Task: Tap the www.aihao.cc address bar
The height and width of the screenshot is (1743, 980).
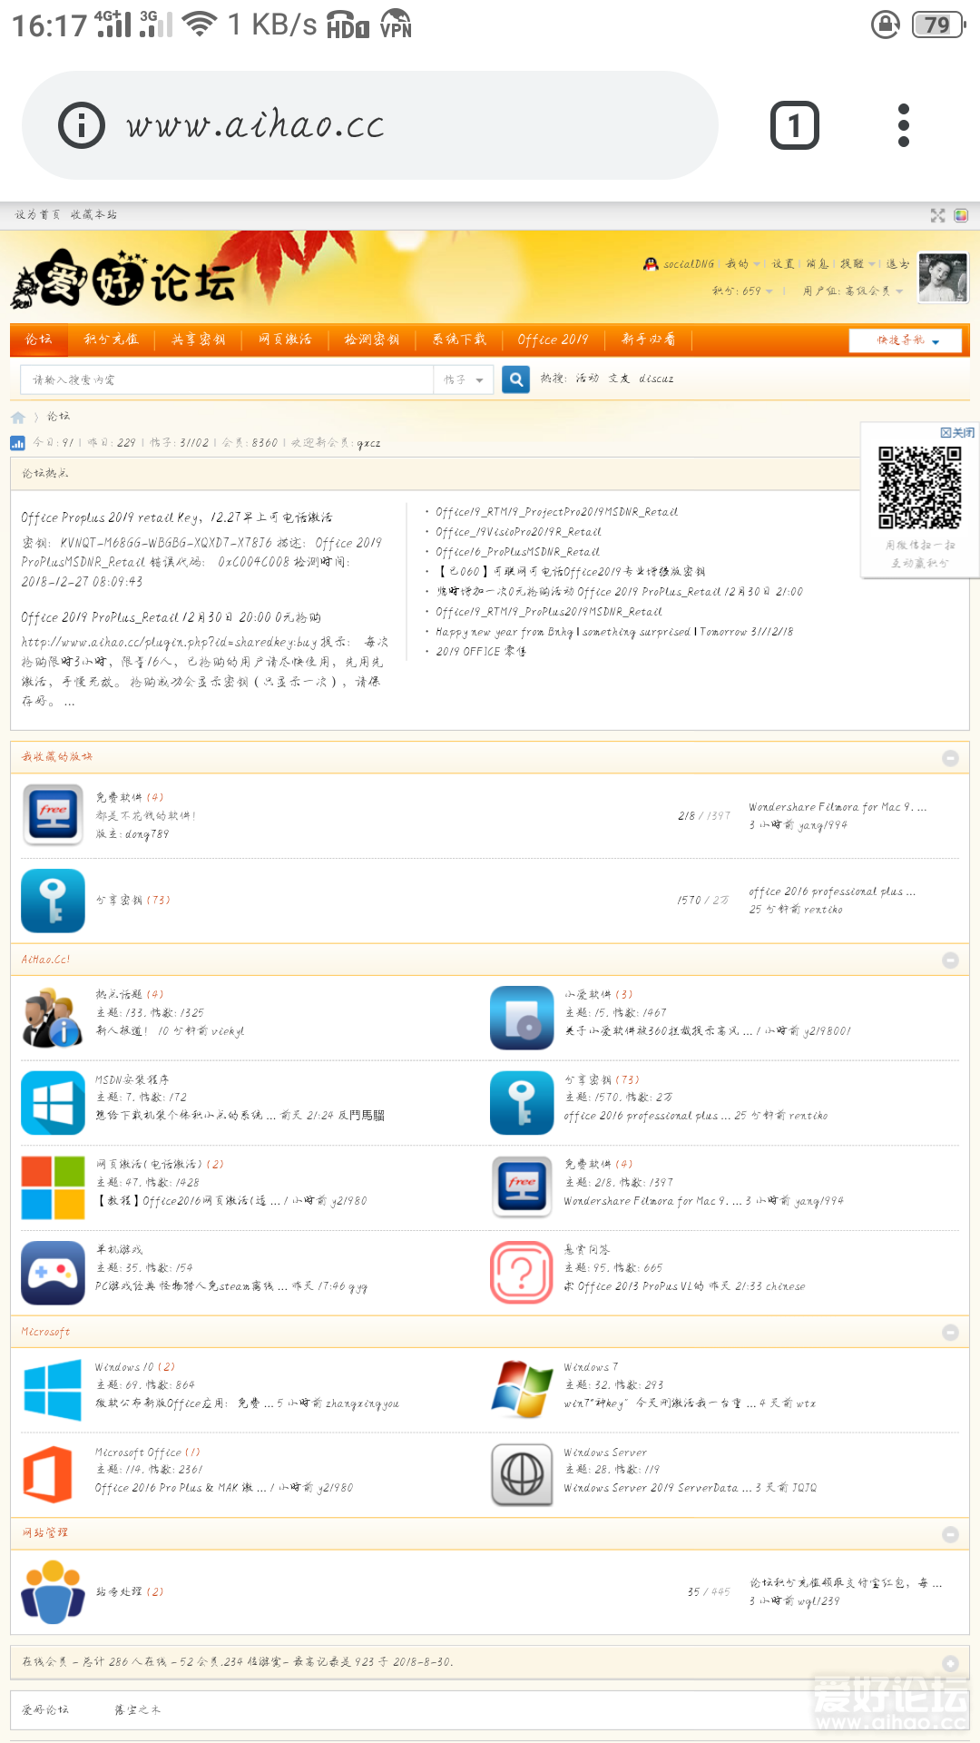Action: [370, 125]
